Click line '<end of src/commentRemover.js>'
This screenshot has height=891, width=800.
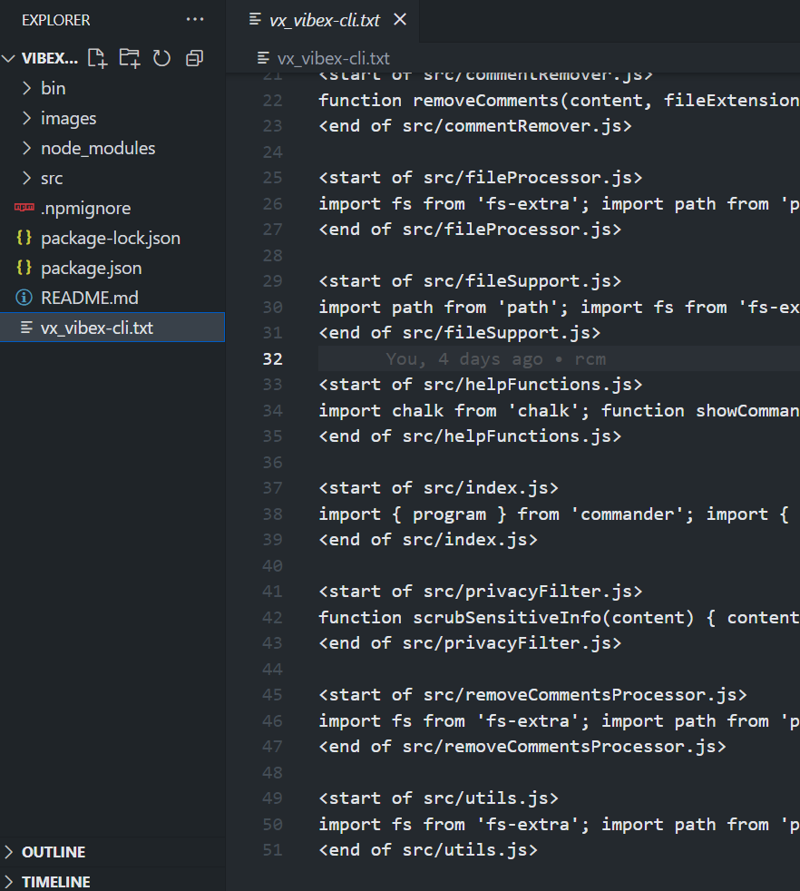[475, 125]
